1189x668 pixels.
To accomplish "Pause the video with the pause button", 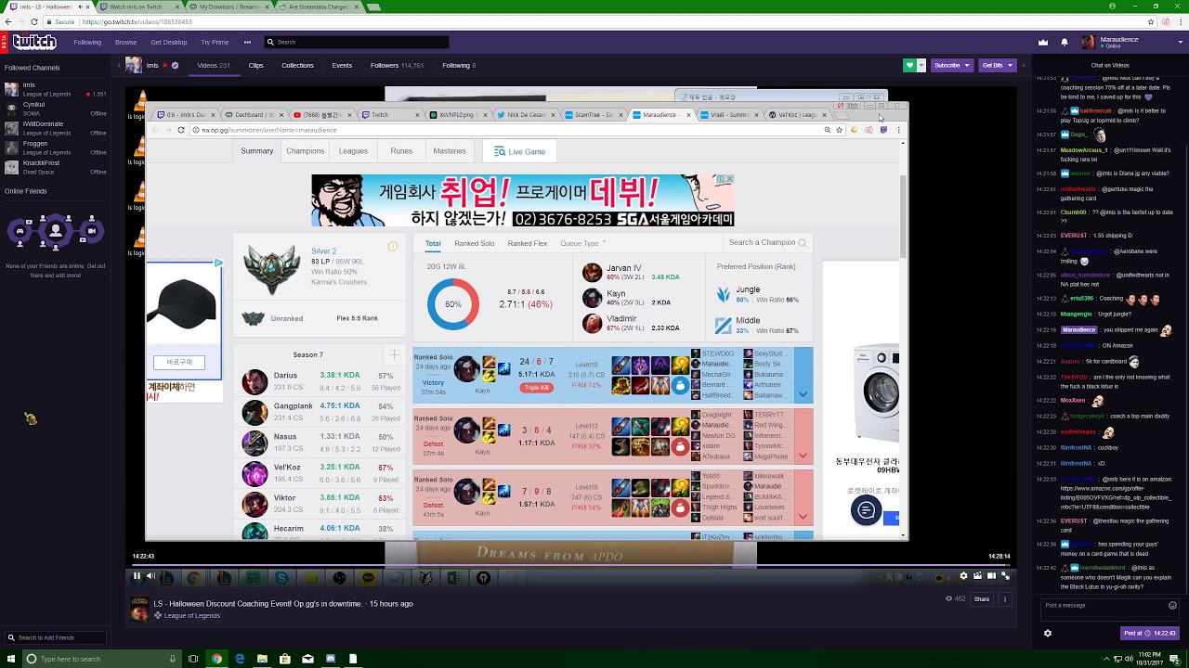I will point(137,576).
